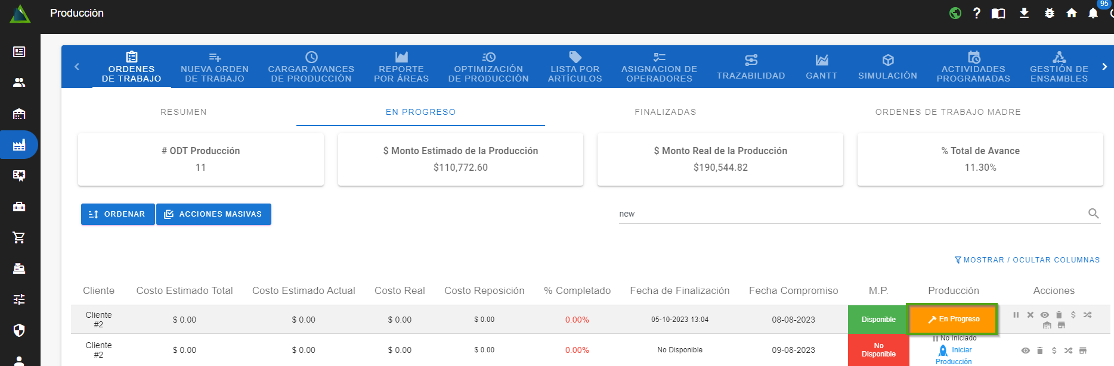Open the bug report icon in top bar

1049,13
